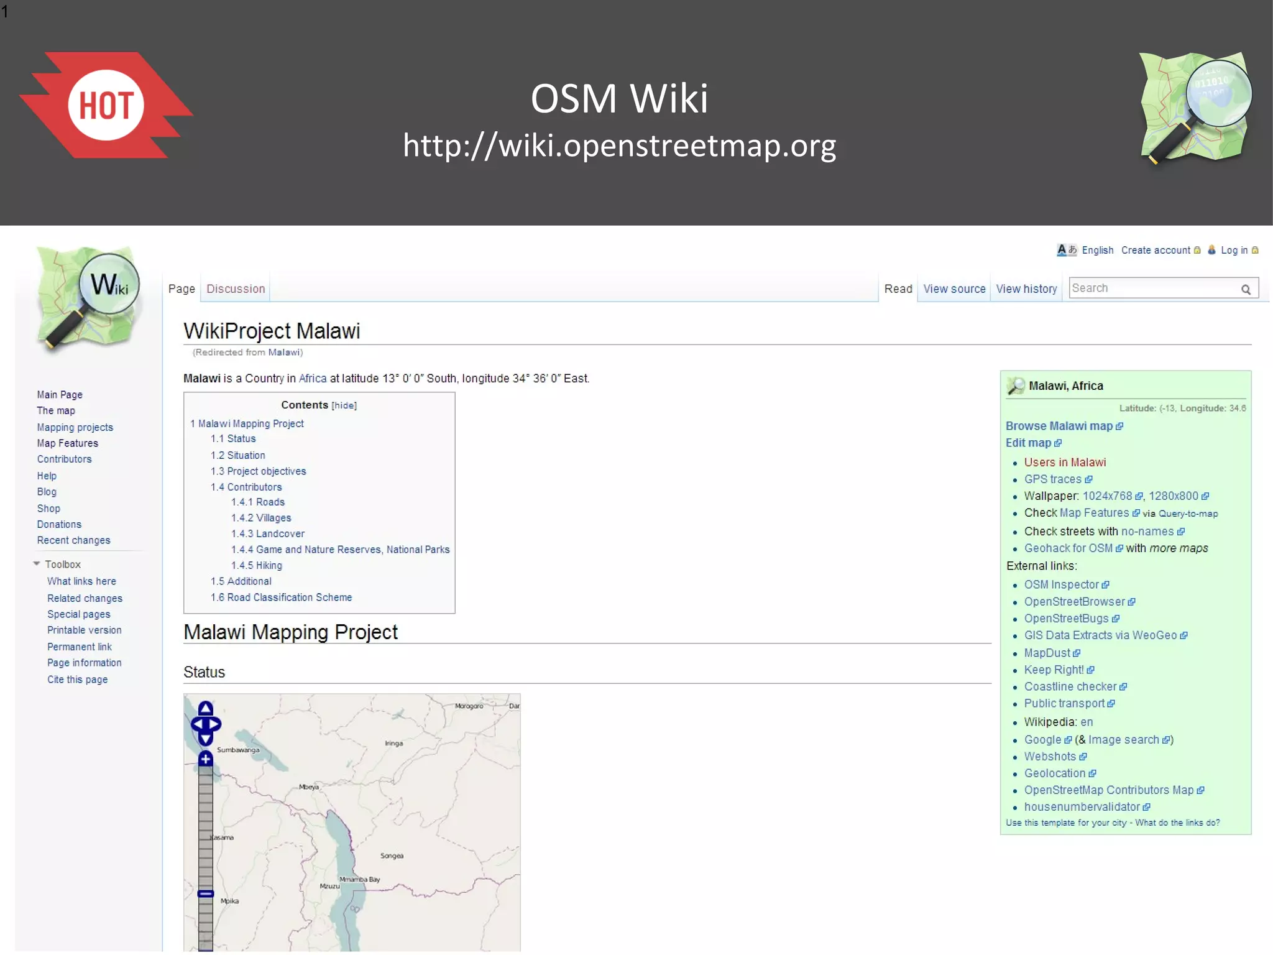Click the magnifier icon beside Malawi, Africa

(1016, 386)
